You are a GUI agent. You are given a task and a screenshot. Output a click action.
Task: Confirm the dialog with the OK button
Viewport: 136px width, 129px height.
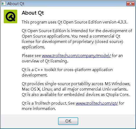coord(68,121)
